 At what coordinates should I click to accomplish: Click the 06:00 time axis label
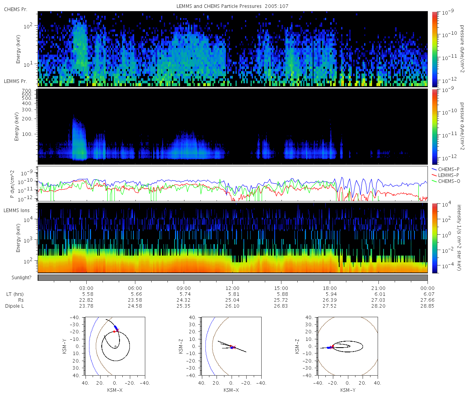point(135,288)
